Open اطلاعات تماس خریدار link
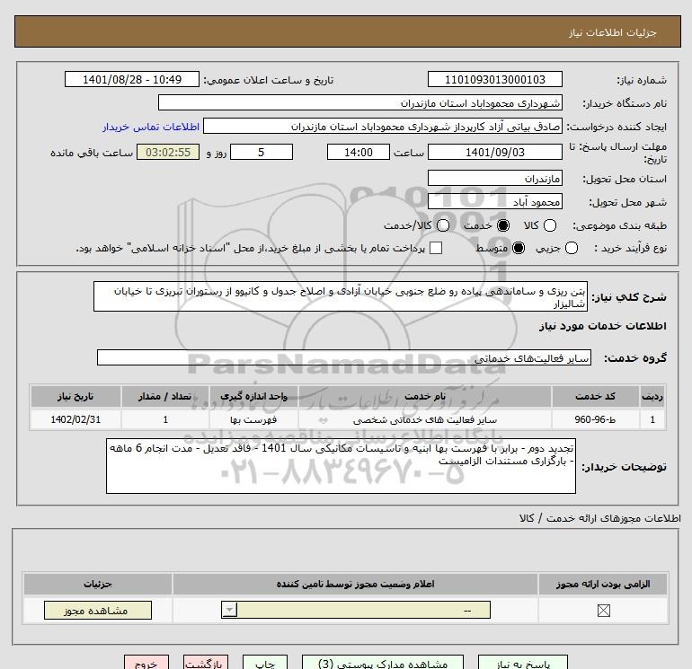This screenshot has height=669, width=692. click(x=151, y=127)
